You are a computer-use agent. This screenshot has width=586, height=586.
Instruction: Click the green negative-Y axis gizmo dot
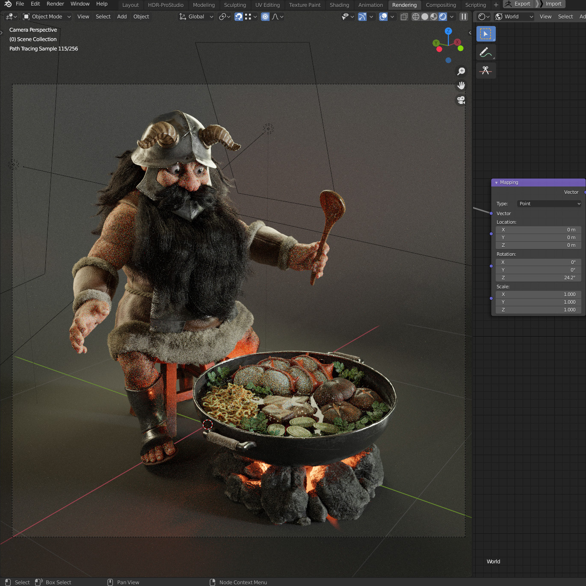(461, 48)
